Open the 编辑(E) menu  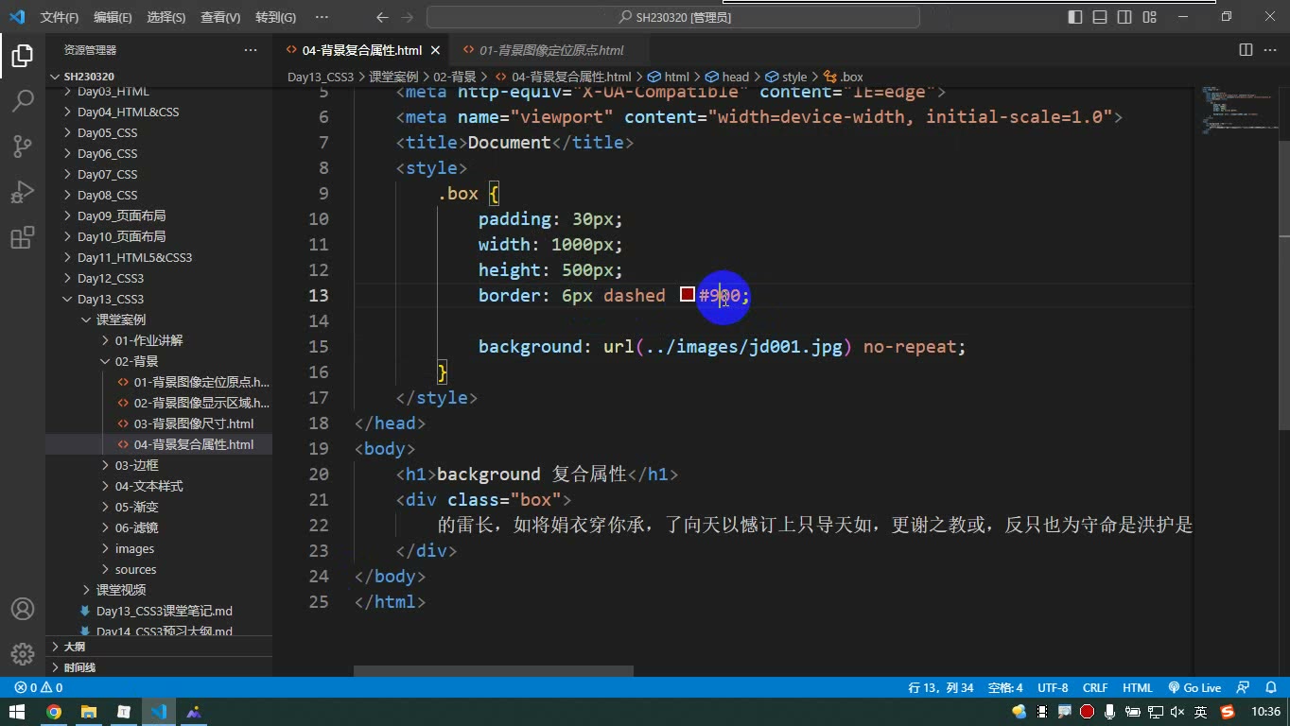[x=113, y=17]
